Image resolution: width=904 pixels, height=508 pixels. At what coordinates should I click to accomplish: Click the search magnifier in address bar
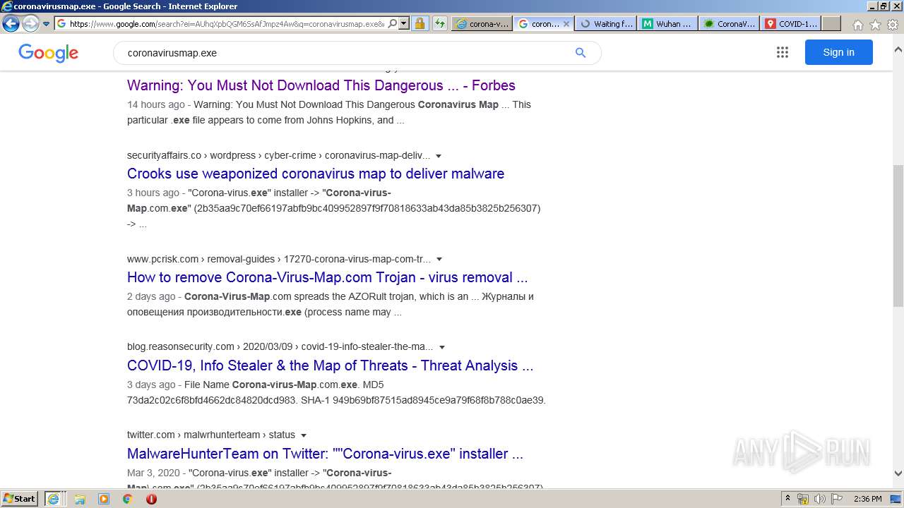pos(393,23)
